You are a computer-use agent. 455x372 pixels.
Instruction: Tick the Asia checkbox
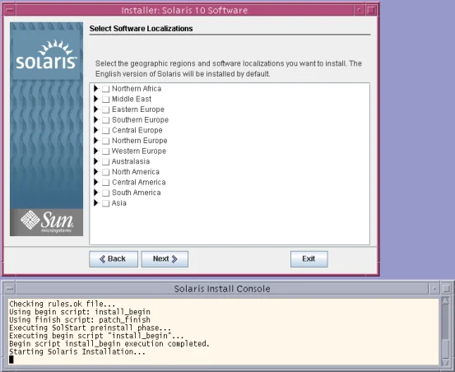(x=105, y=203)
